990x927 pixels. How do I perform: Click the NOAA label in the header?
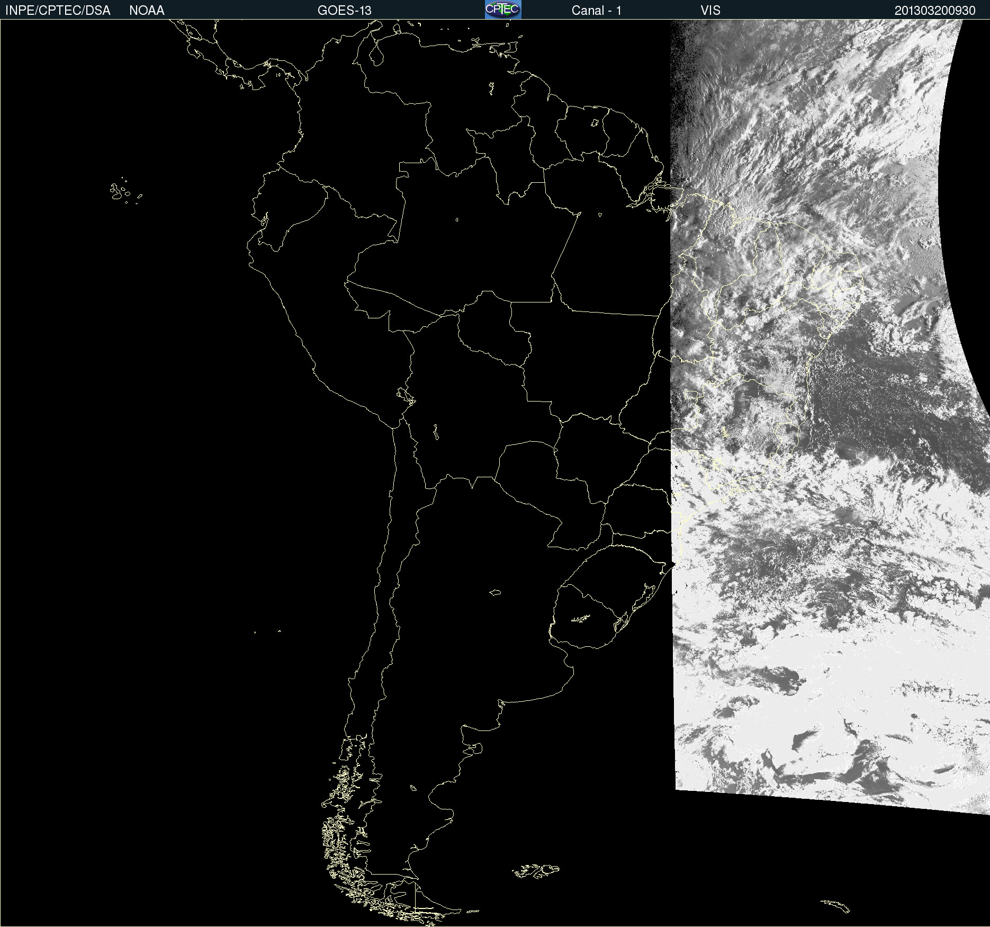pyautogui.click(x=147, y=11)
